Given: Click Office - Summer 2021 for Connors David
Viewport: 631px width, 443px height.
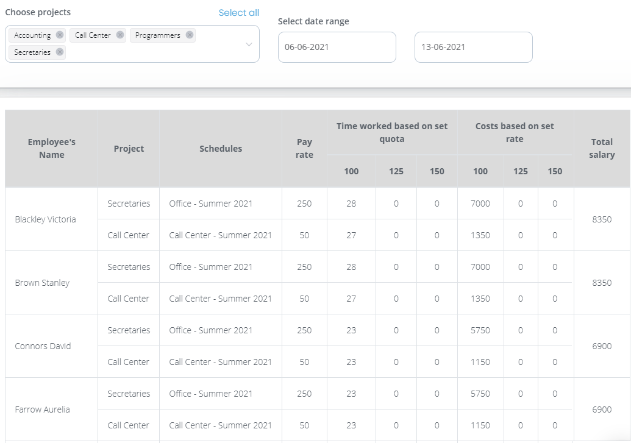Looking at the screenshot, I should click(x=211, y=330).
